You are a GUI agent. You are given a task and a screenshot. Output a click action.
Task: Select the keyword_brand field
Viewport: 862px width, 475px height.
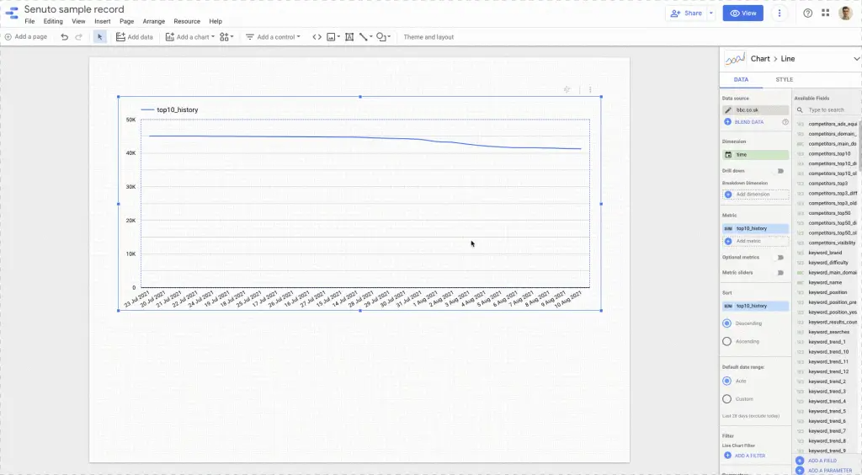[x=827, y=253]
